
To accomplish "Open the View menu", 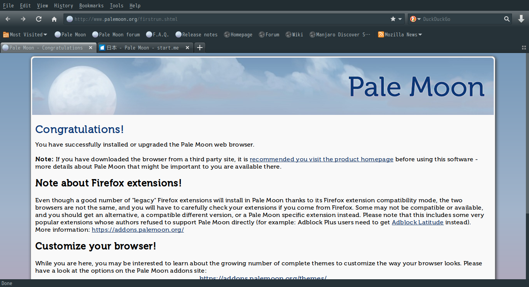I will [x=43, y=5].
